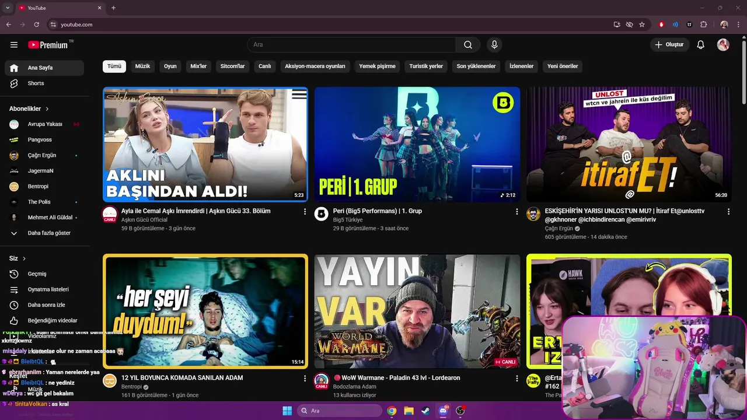Open Big5 Türkiye channel avatar
The width and height of the screenshot is (747, 420).
[322, 214]
